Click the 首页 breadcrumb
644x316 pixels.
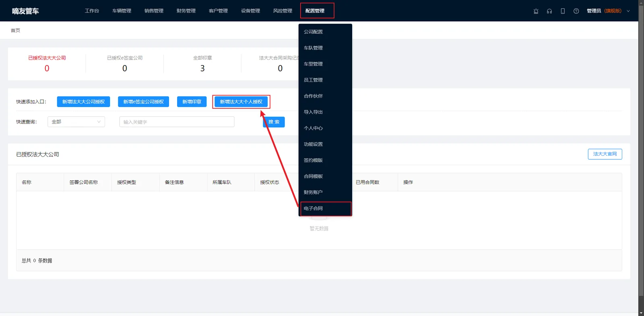[x=15, y=31]
